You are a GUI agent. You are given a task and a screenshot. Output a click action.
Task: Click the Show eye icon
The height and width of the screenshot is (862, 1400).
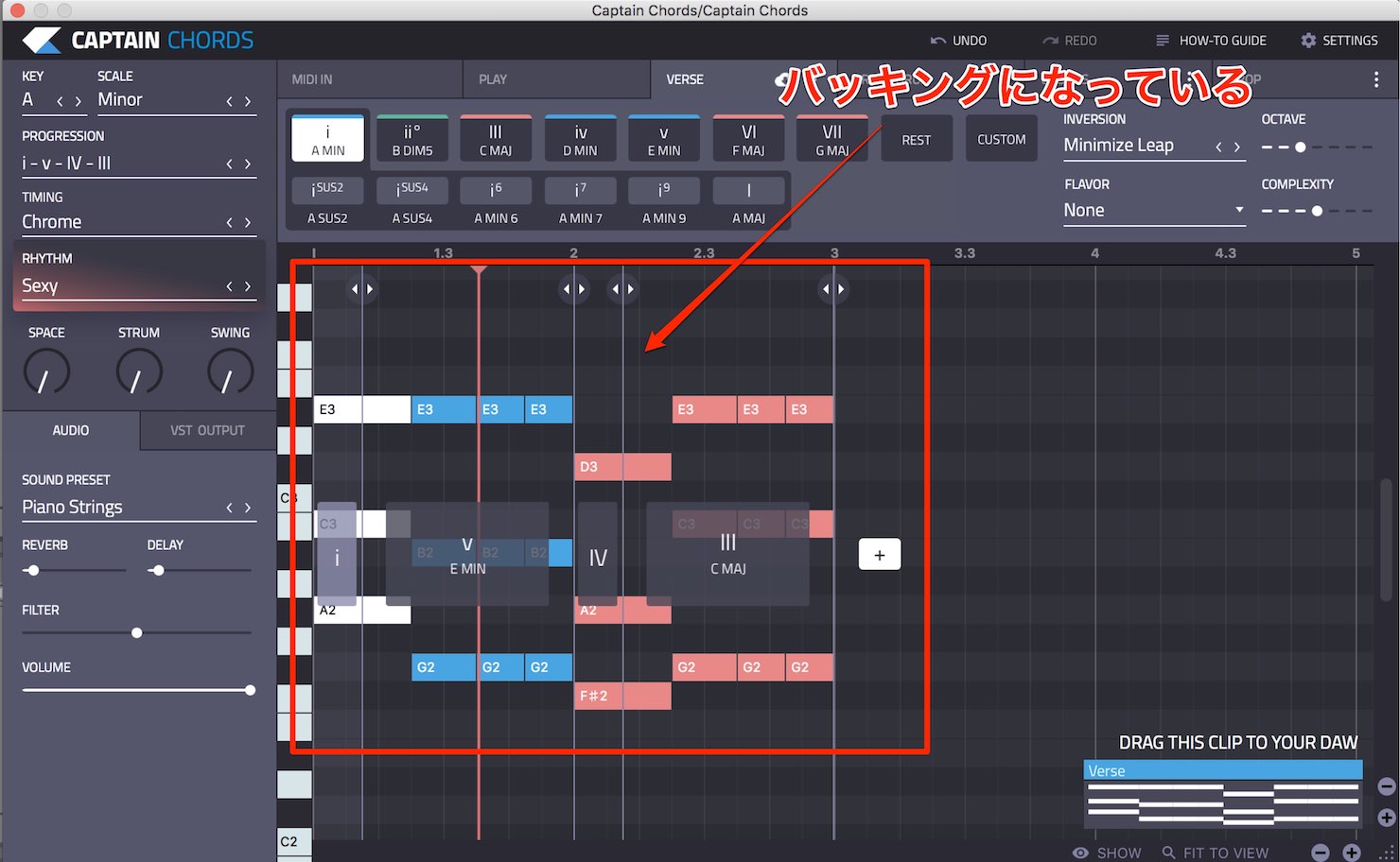click(x=1080, y=853)
